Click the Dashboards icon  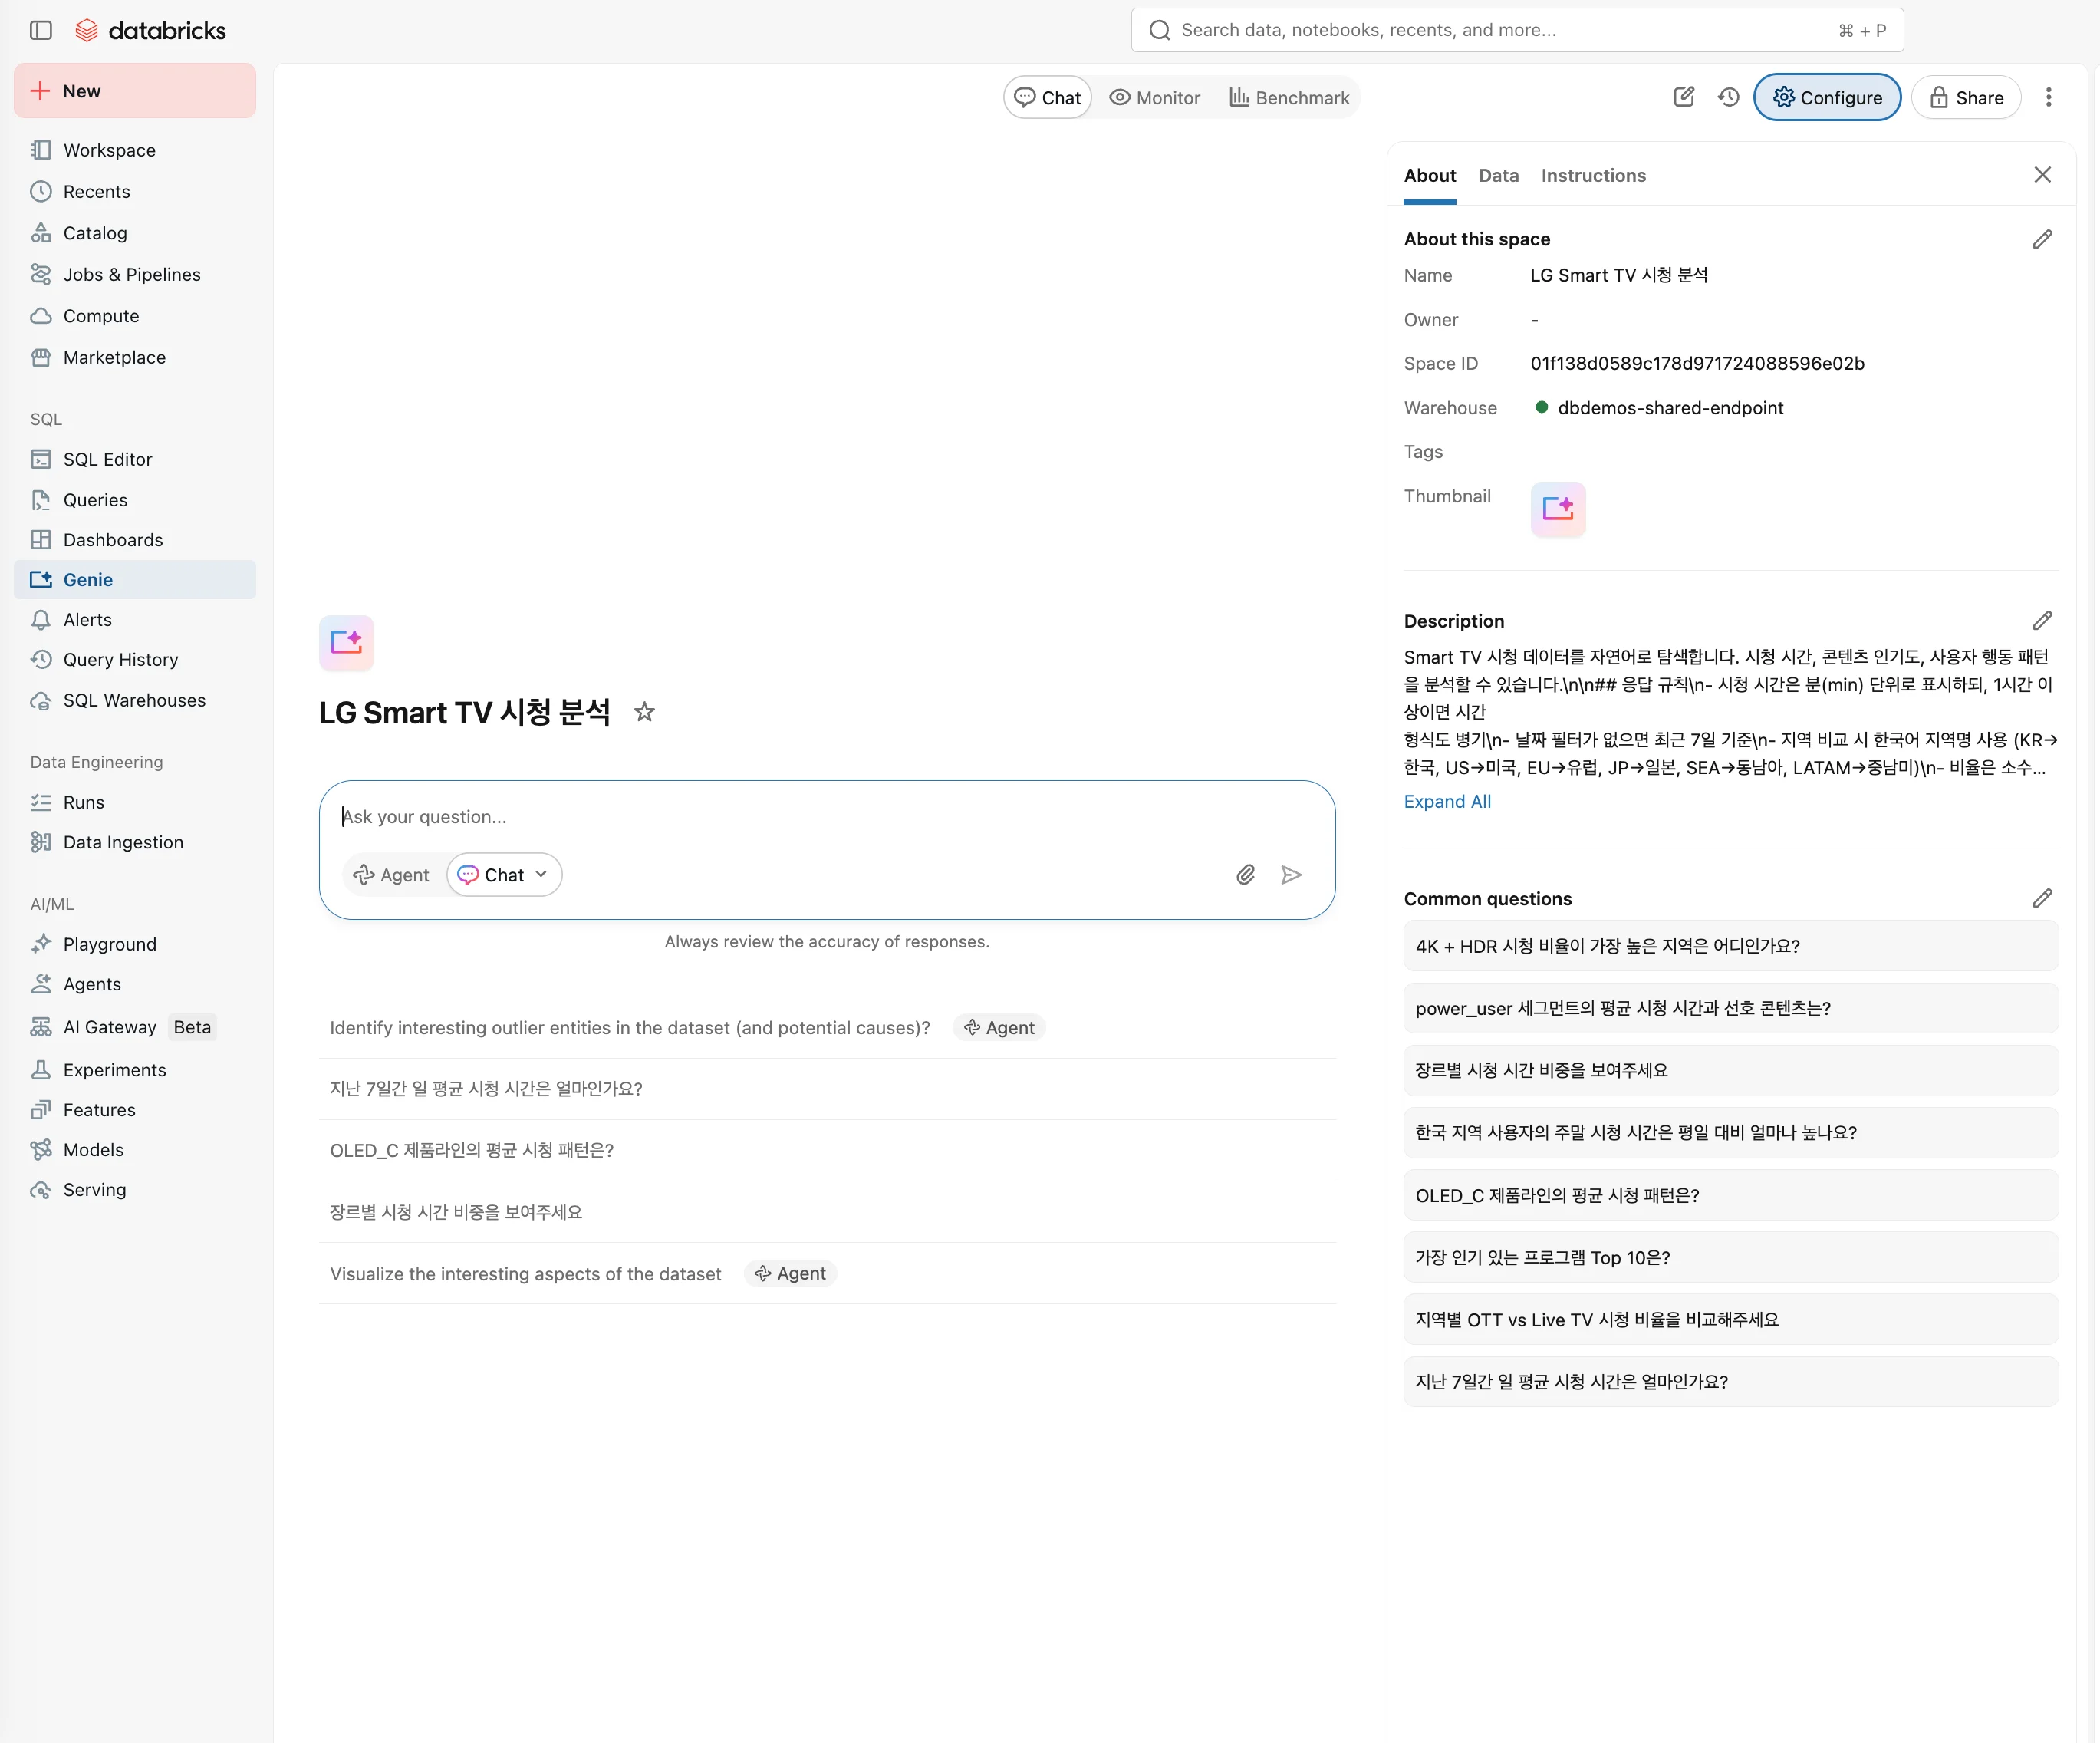tap(41, 540)
